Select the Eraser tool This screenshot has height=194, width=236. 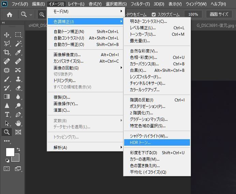(18, 88)
